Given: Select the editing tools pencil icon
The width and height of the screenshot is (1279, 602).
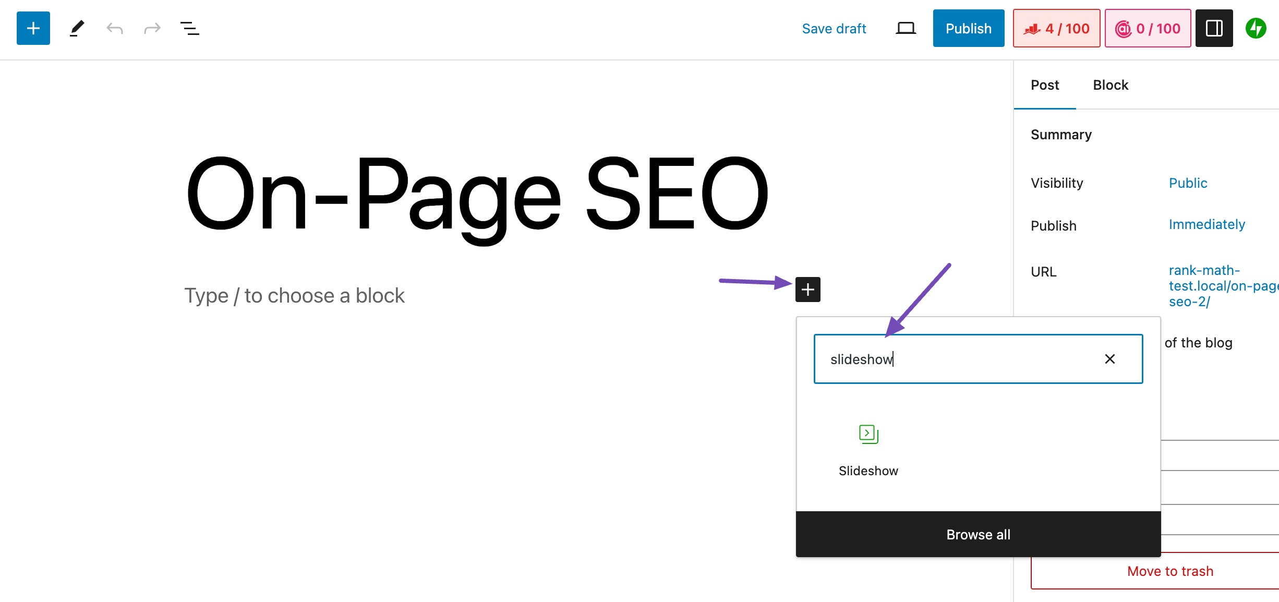Looking at the screenshot, I should click(x=77, y=28).
